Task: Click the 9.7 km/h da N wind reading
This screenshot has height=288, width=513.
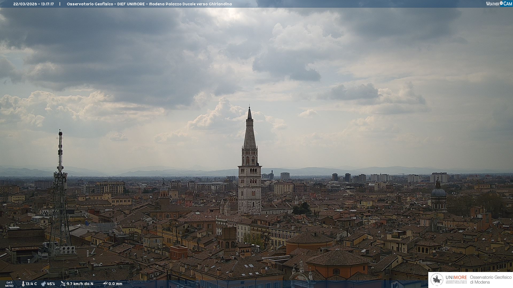Action: click(80, 284)
